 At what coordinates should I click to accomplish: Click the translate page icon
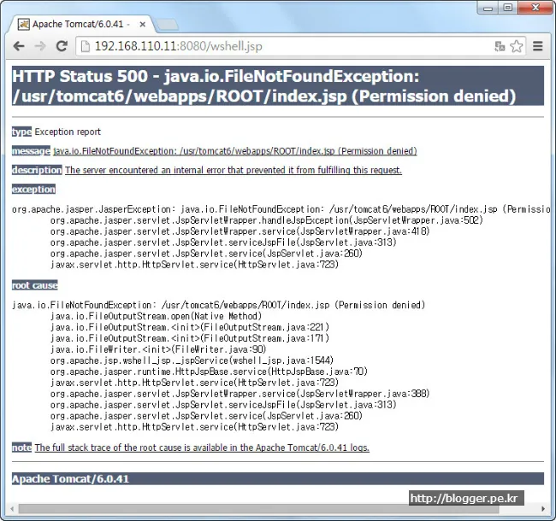click(x=500, y=46)
